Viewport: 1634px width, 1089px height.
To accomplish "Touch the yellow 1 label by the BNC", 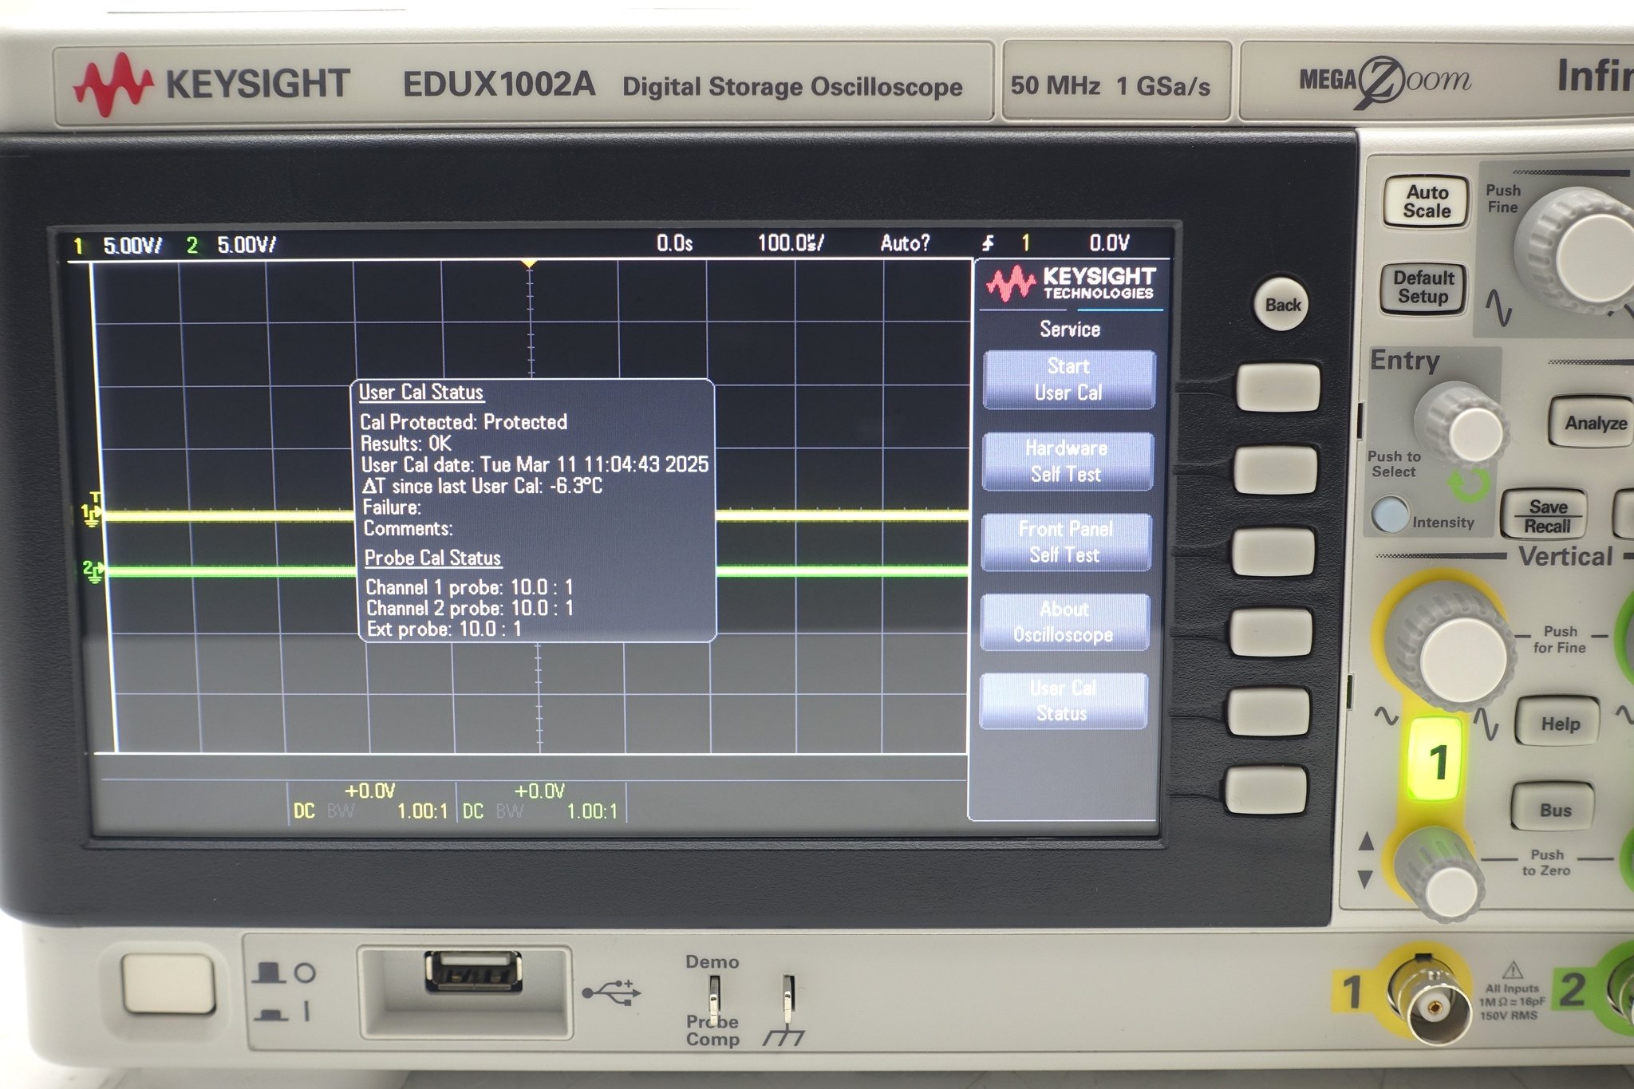I will click(1352, 992).
